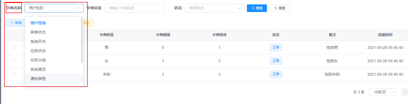Check the checkbox for the 男 row
The height and width of the screenshot is (104, 408).
coord(14,47)
